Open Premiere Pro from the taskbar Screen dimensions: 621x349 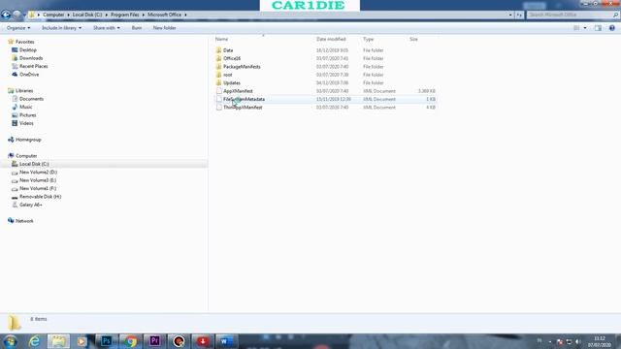click(155, 341)
